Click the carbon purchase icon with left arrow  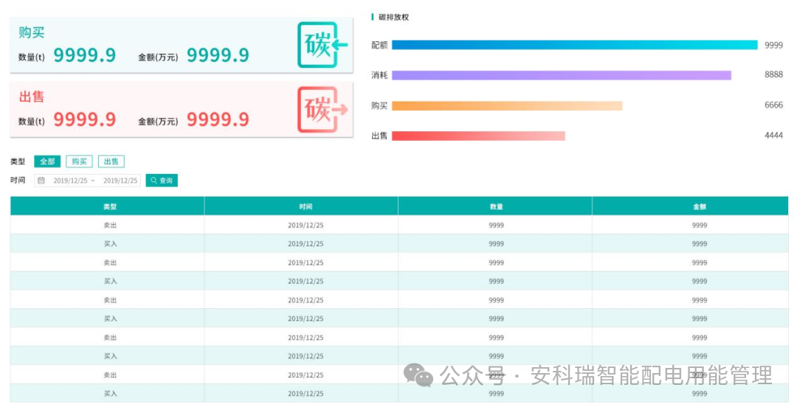tap(322, 45)
